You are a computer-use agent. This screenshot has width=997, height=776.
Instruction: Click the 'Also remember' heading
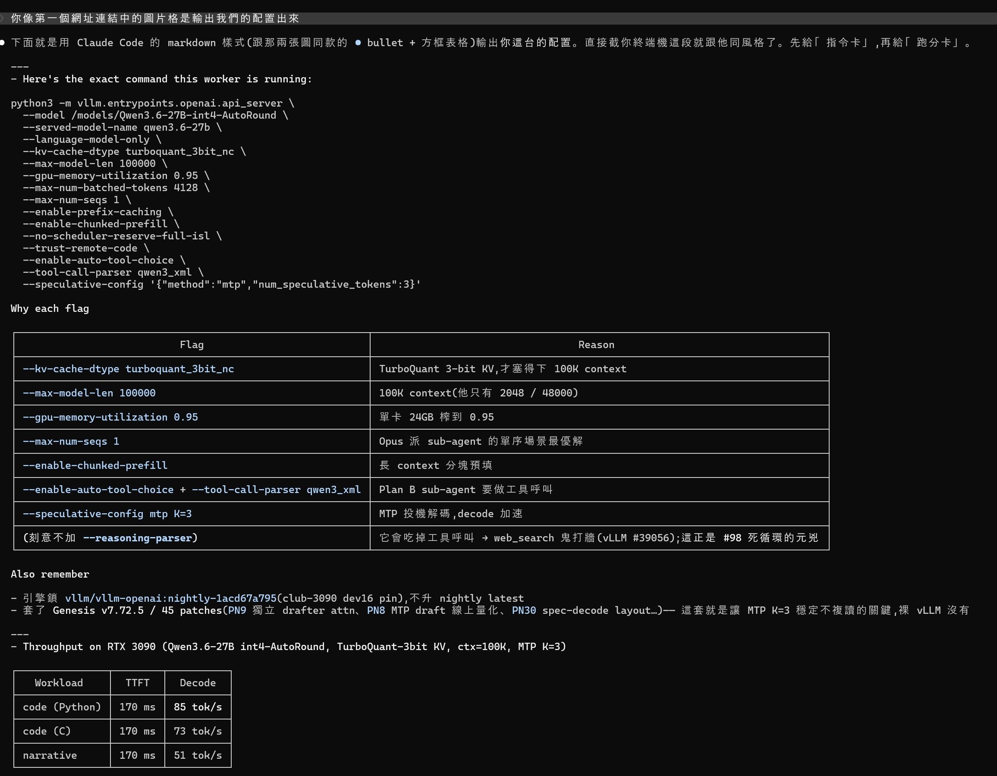[50, 574]
